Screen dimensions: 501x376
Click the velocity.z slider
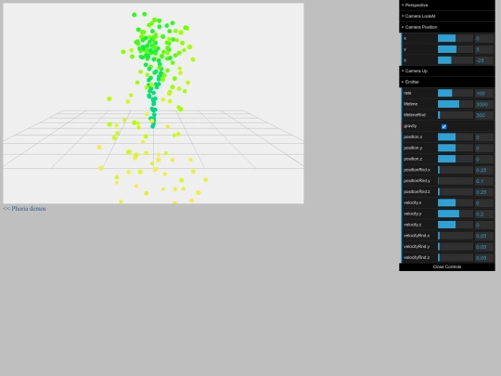[x=456, y=225]
